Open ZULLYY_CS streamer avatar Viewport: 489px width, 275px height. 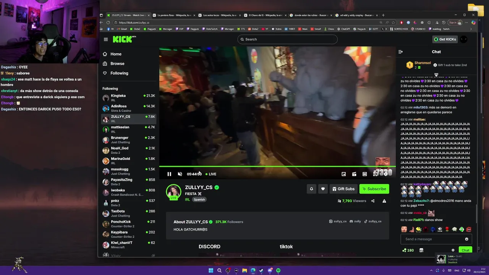tap(173, 192)
